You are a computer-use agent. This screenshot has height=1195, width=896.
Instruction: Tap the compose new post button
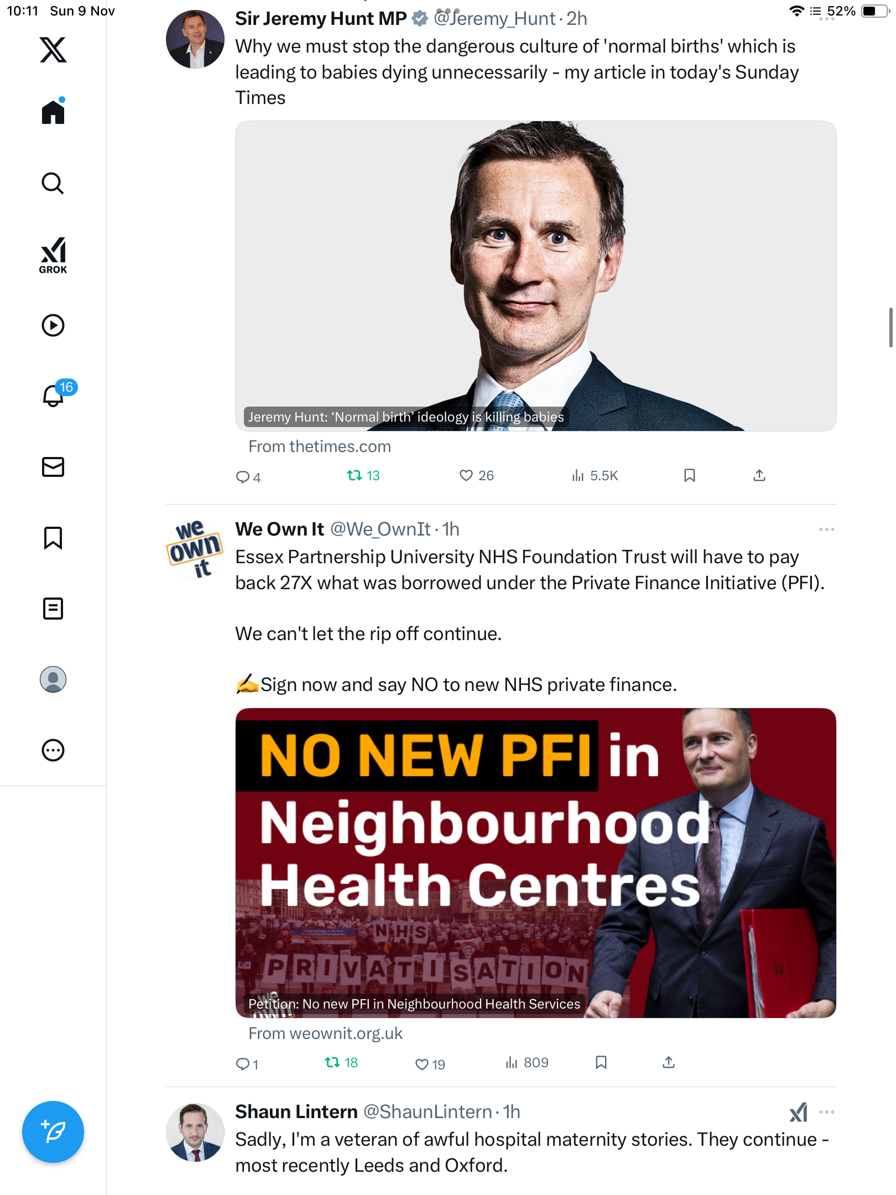coord(53,1132)
